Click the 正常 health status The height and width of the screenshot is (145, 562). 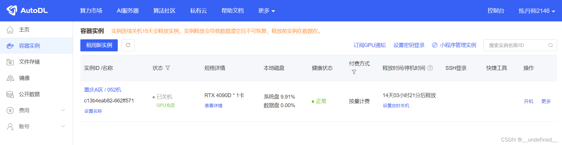(x=321, y=101)
